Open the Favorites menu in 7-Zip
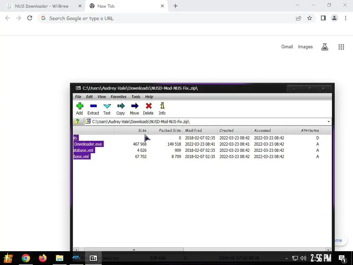 coord(119,97)
